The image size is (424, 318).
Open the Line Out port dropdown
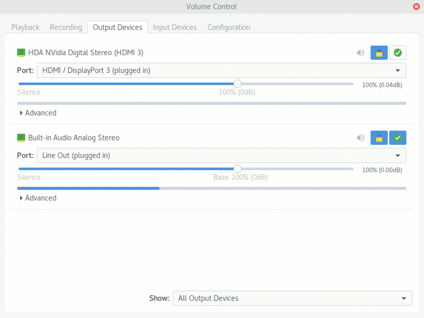[221, 155]
